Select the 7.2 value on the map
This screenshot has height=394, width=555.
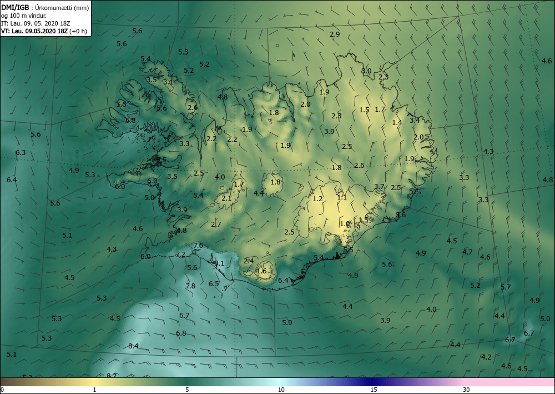coord(180,255)
